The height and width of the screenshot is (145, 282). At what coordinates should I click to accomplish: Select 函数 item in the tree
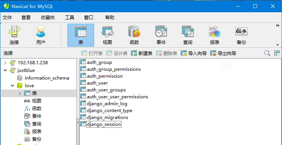(x=37, y=109)
